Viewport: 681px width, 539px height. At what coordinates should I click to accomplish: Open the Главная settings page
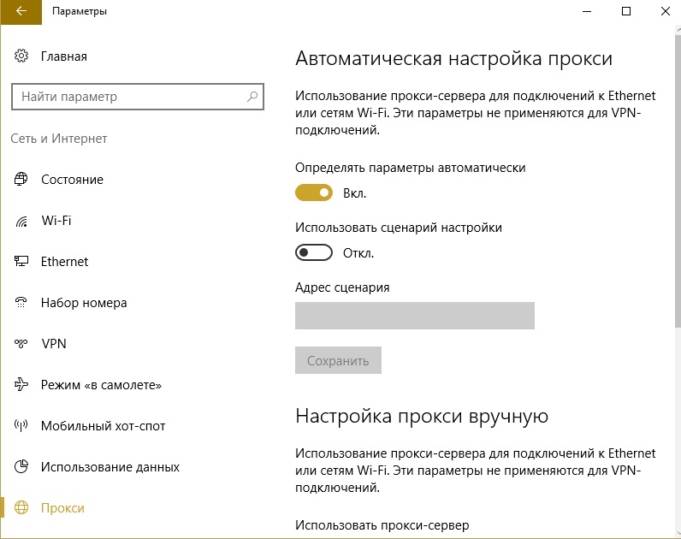tap(64, 56)
